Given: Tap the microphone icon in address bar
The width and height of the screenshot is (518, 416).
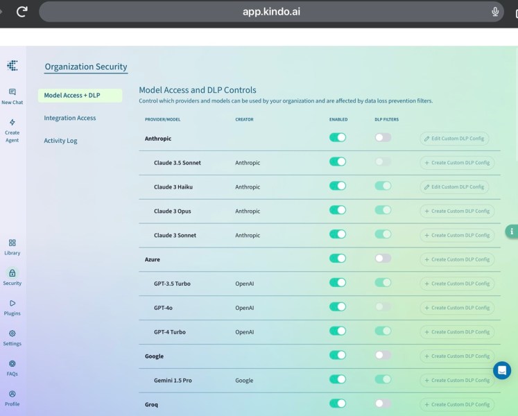Looking at the screenshot, I should [x=495, y=12].
